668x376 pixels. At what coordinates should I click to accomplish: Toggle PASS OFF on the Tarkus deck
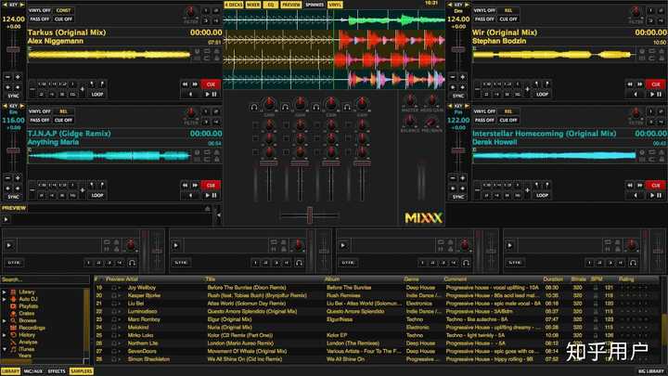pyautogui.click(x=40, y=19)
